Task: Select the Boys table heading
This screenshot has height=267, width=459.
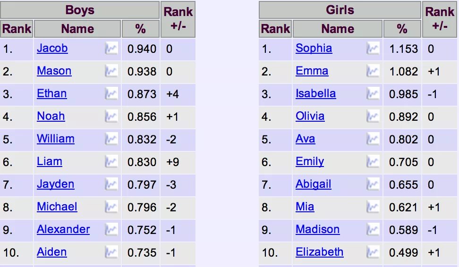Action: [x=80, y=10]
